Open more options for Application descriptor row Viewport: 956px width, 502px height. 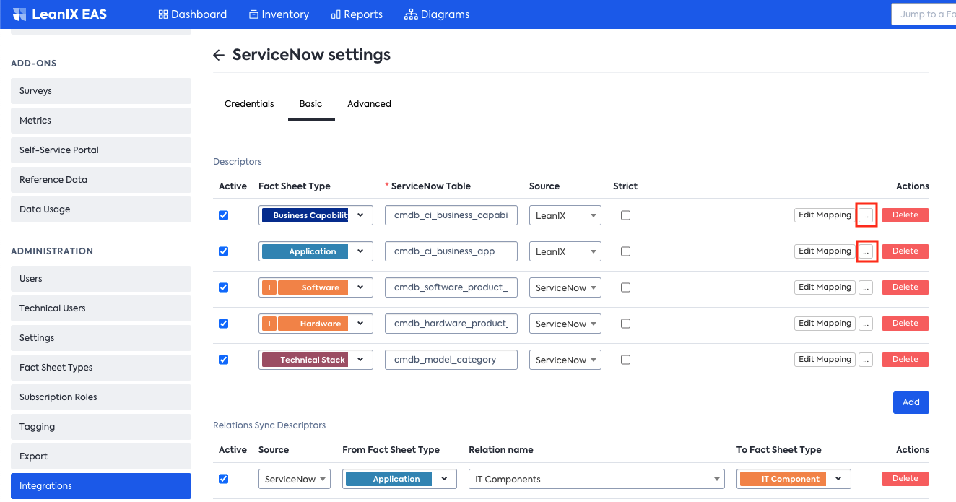click(866, 251)
